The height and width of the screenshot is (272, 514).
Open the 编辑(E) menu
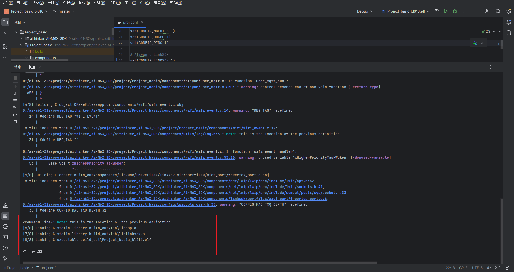(x=22, y=3)
